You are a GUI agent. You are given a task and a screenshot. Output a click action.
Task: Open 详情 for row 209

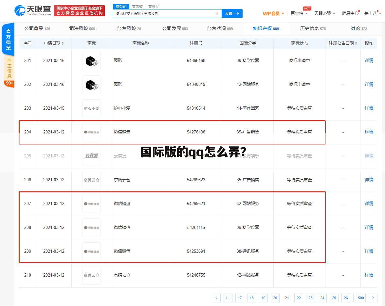pos(369,251)
